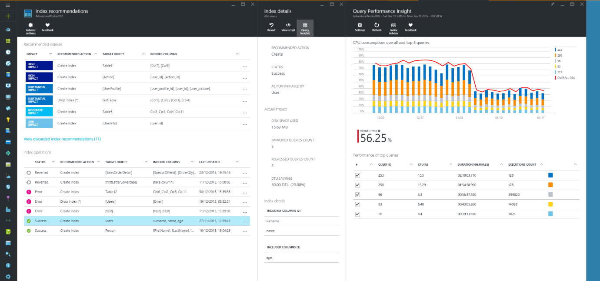Viewport: 600px width, 281px height.
Task: Expand options for the testTable Drop index row
Action: (245, 100)
